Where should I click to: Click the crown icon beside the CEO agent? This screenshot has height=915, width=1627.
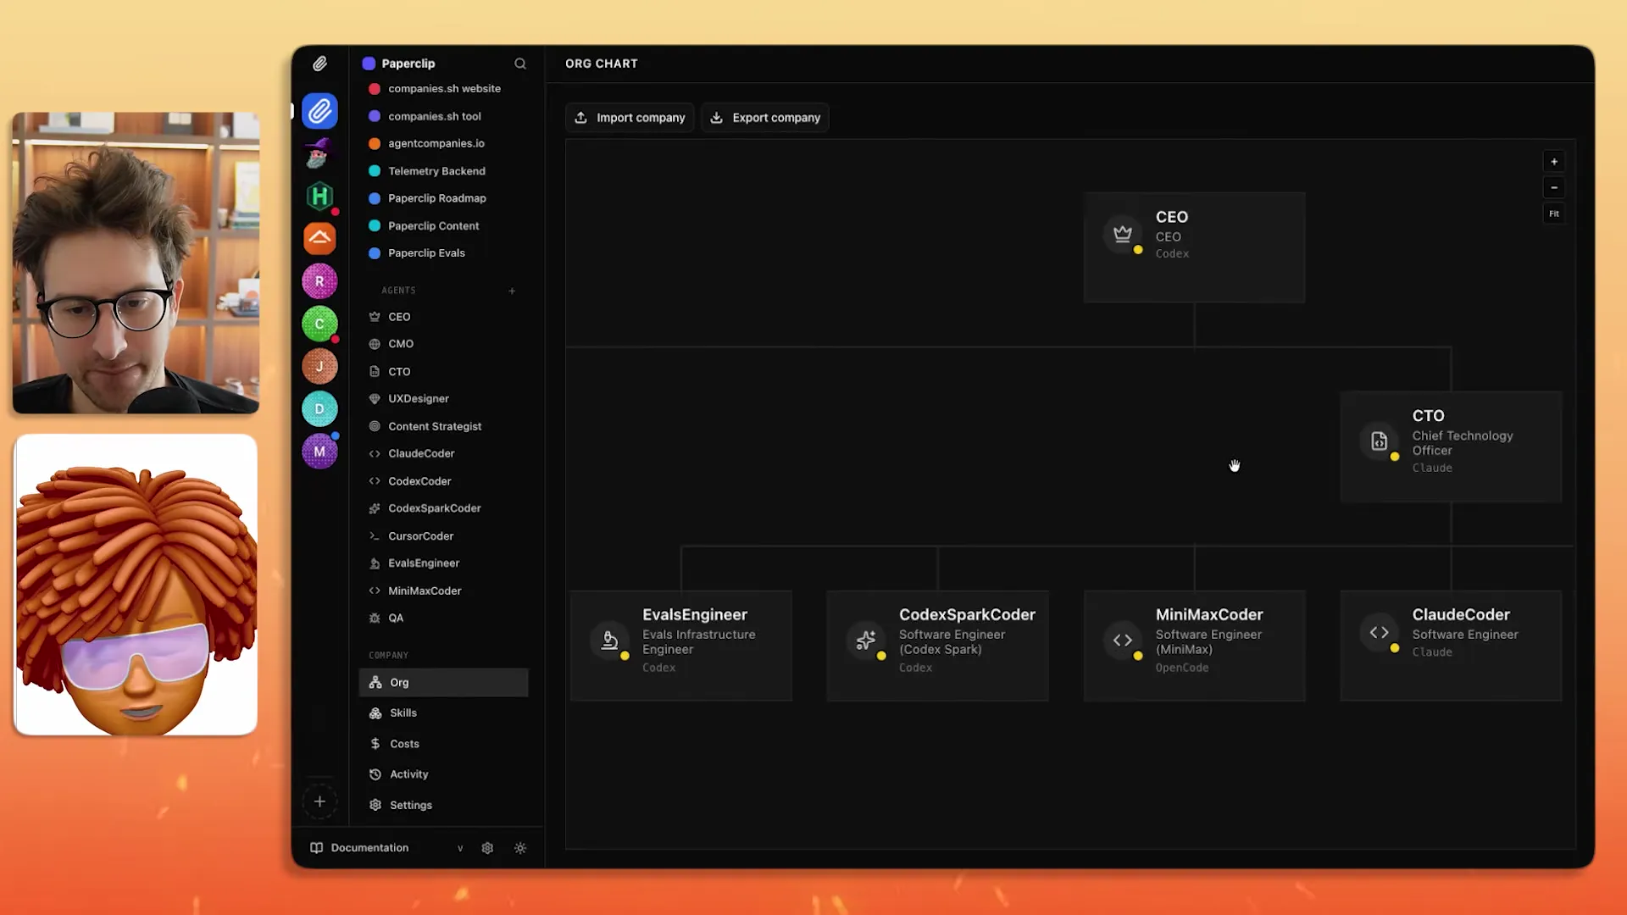pyautogui.click(x=375, y=316)
